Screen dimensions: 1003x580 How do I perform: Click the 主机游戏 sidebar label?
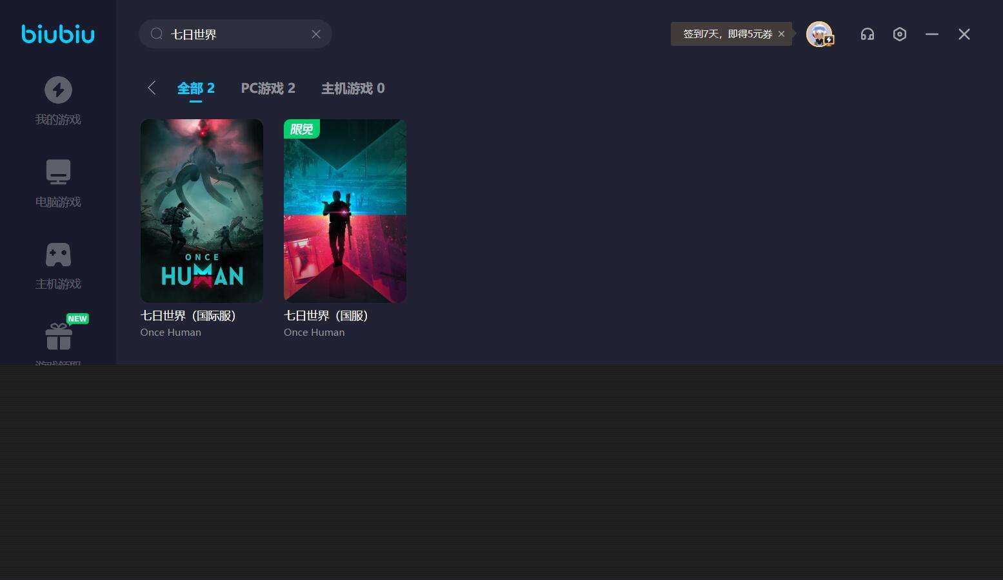click(58, 284)
